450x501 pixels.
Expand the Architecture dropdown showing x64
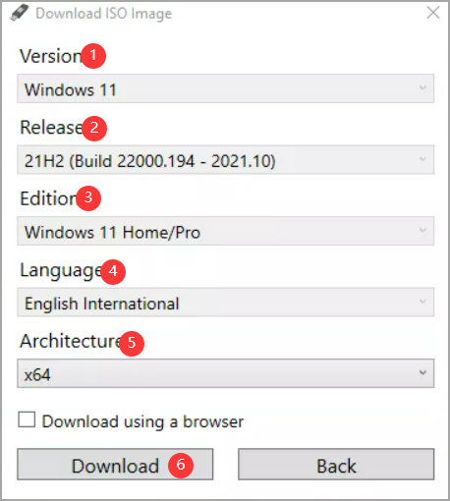coord(226,373)
